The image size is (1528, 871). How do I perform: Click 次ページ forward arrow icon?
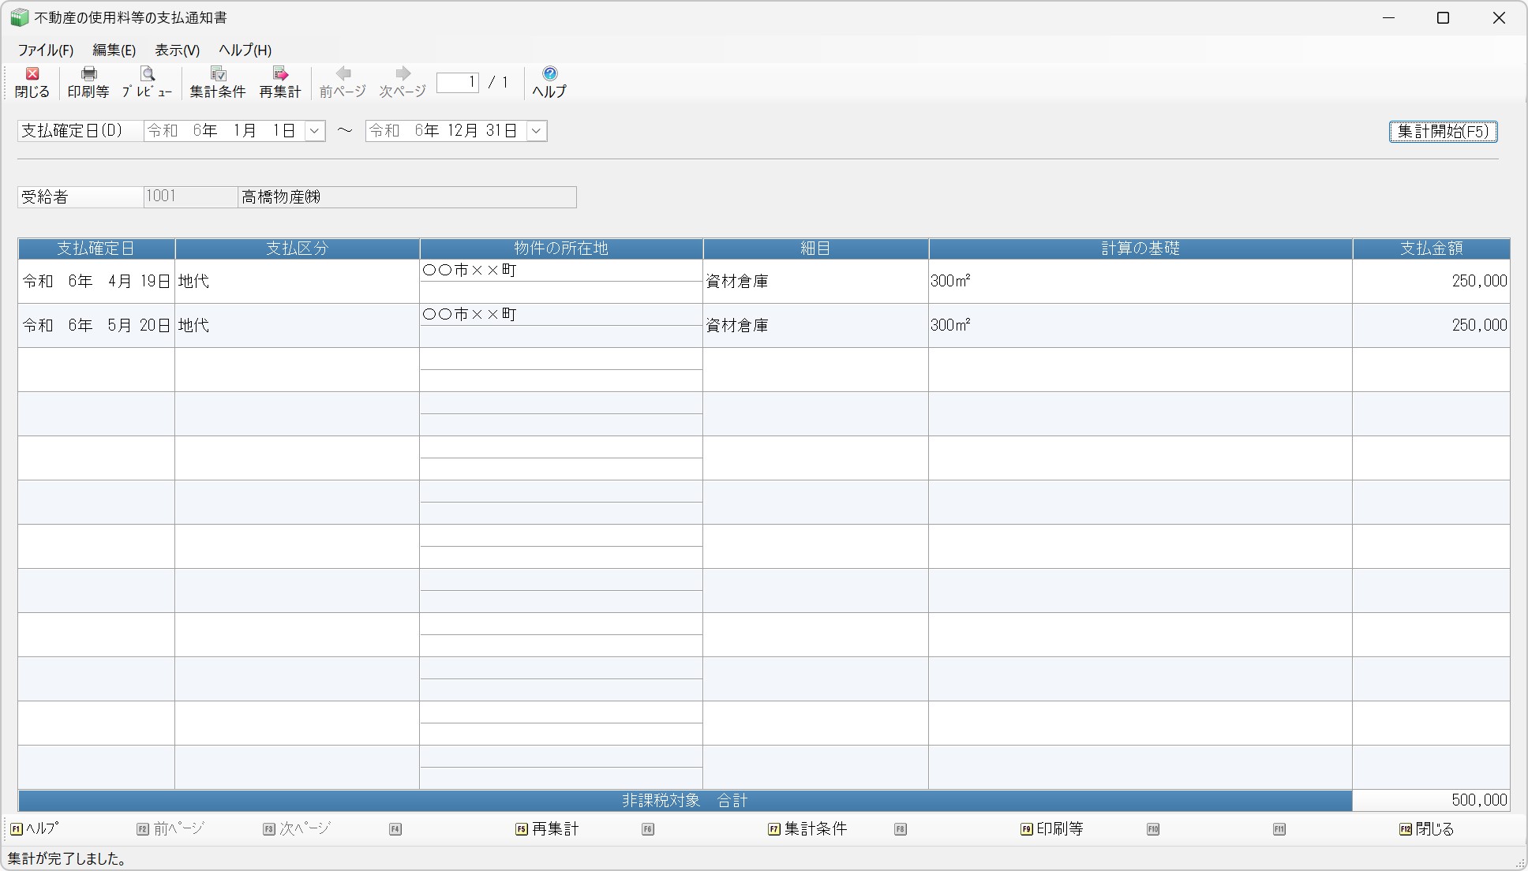pos(403,74)
